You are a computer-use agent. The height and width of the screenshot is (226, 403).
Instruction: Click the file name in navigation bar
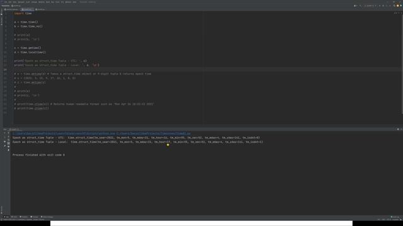click(x=16, y=6)
